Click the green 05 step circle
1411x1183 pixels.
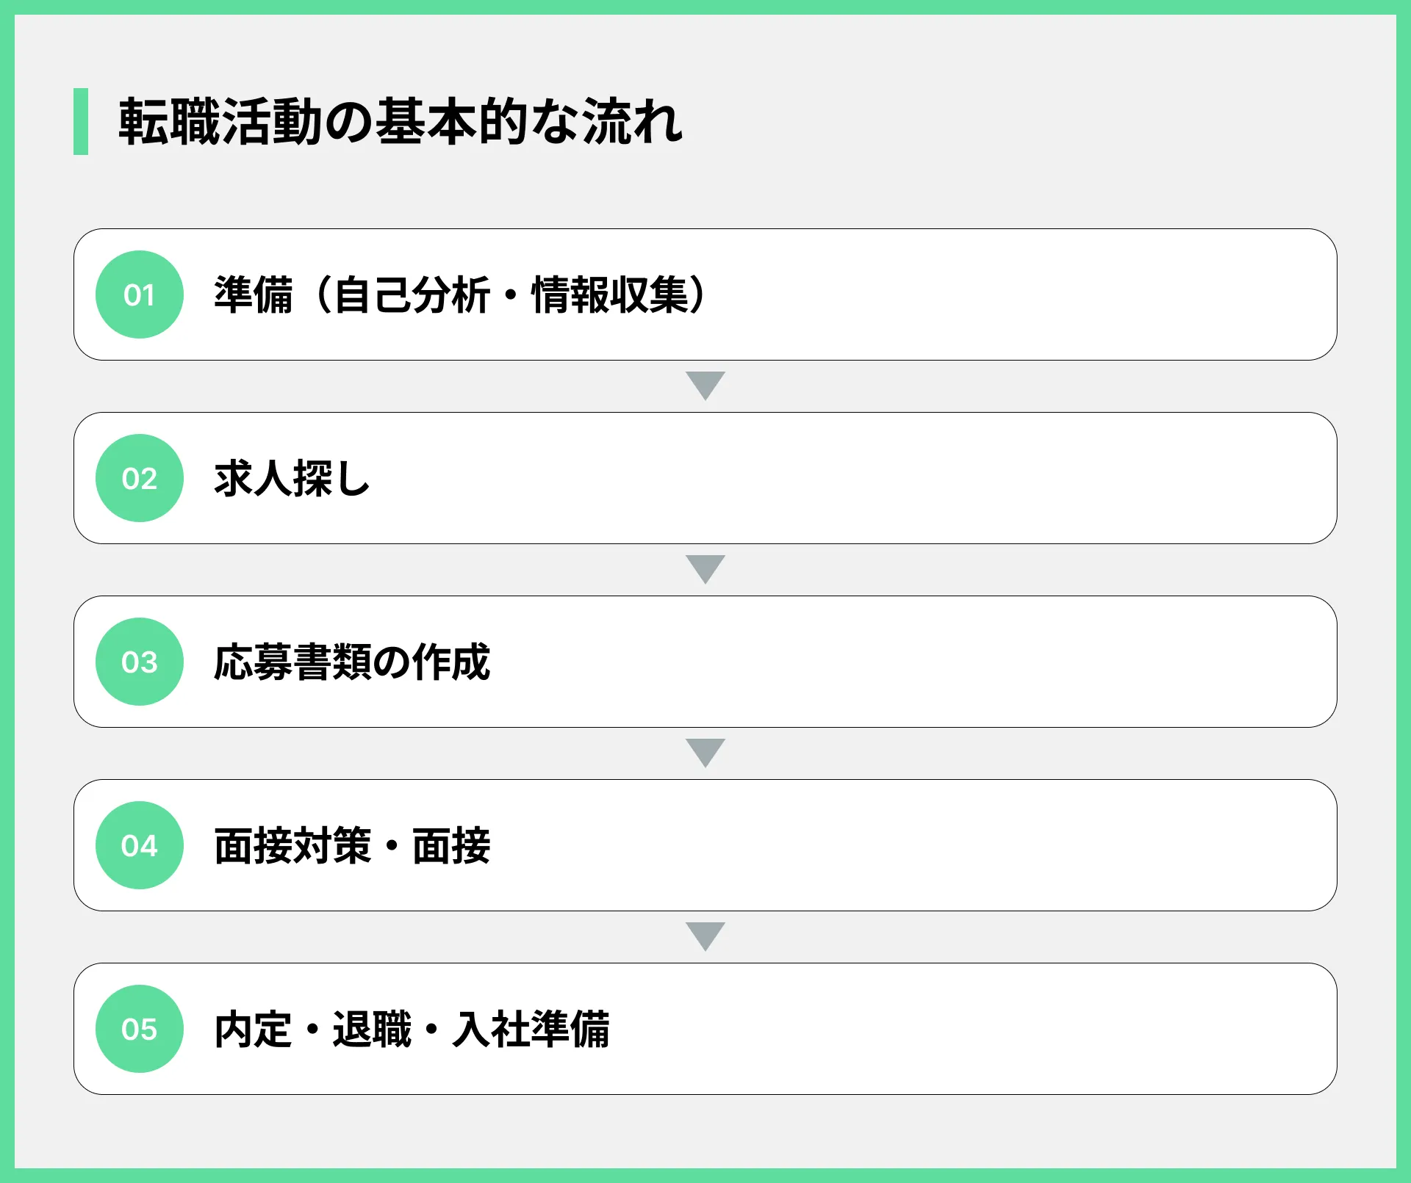tap(140, 1029)
